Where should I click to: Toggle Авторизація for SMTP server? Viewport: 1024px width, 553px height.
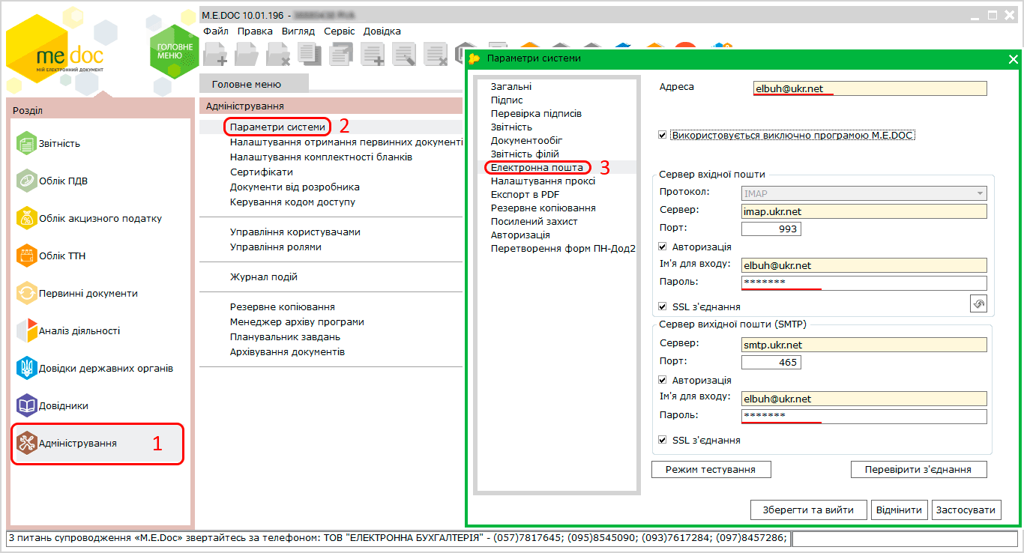coord(662,380)
